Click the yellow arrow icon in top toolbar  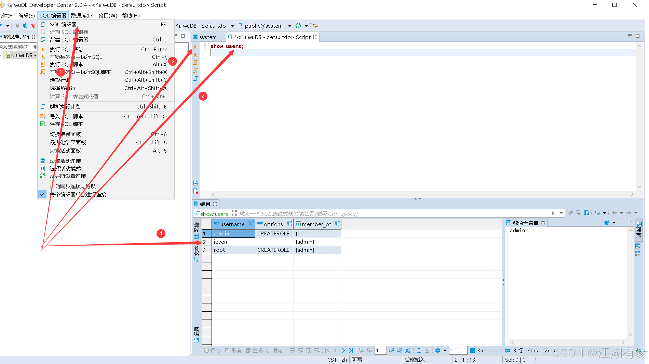point(315,26)
